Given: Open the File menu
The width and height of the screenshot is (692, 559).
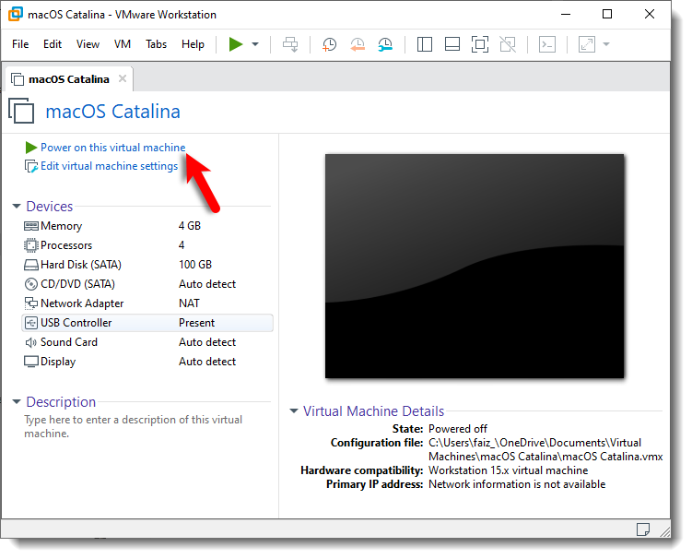Looking at the screenshot, I should pos(20,44).
